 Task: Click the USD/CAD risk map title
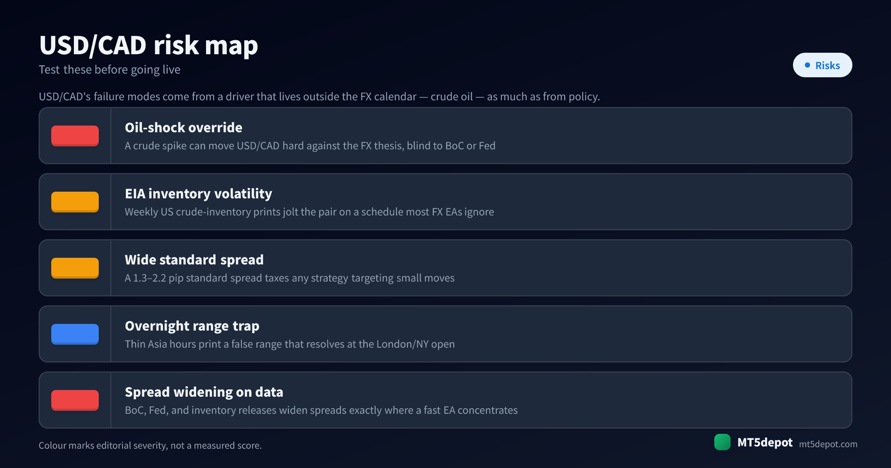pos(148,45)
